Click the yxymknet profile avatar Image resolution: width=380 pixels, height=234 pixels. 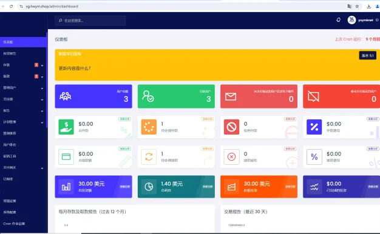[351, 20]
